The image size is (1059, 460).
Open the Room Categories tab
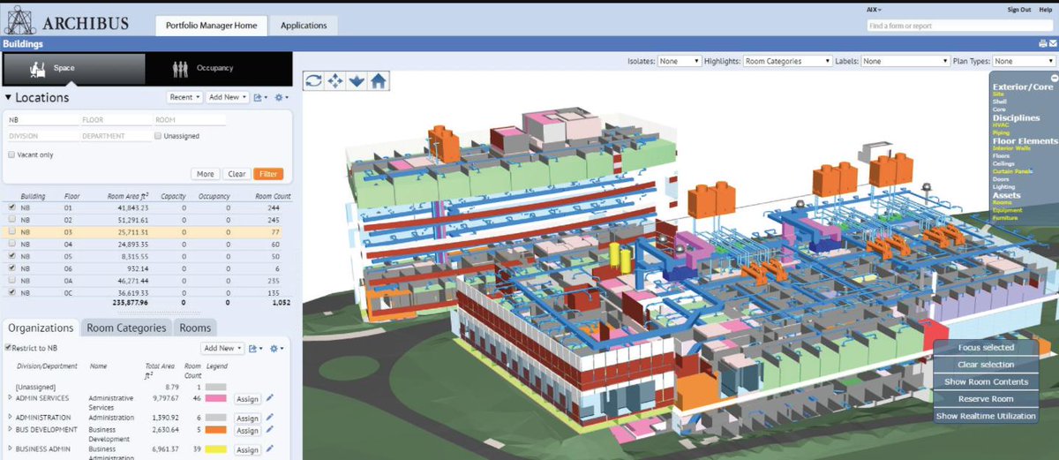(126, 328)
